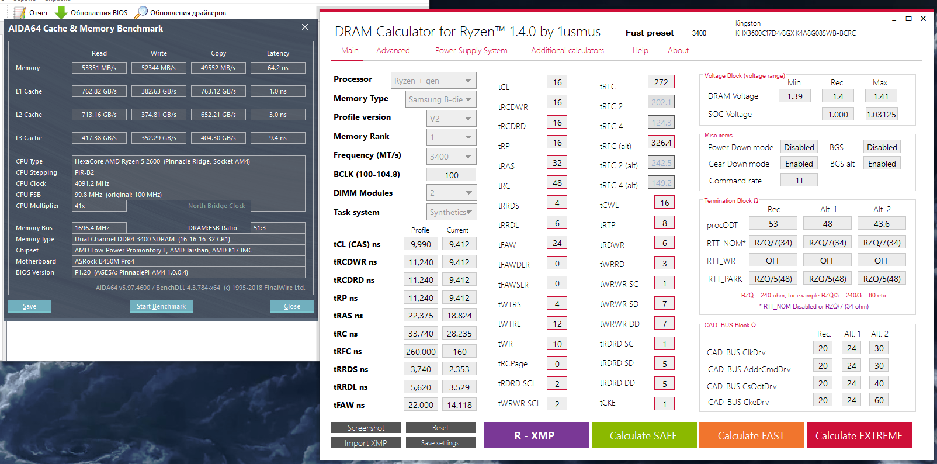Click the Command rate 1T value
This screenshot has height=464, width=937.
799,181
